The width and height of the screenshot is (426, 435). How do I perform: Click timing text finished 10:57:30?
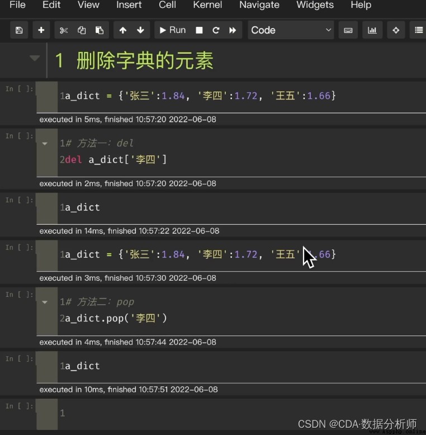pyautogui.click(x=160, y=278)
